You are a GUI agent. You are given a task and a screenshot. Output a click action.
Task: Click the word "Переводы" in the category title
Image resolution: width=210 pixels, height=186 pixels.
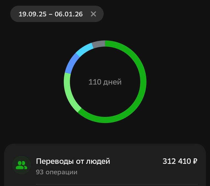click(53, 161)
